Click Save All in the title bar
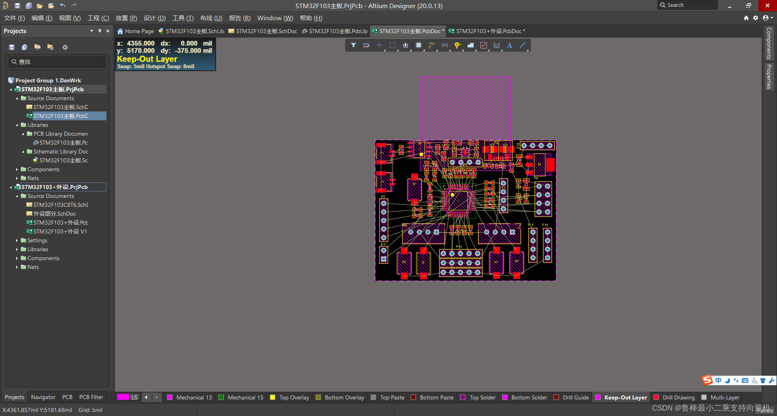Screen dimensions: 777x416 (28, 6)
